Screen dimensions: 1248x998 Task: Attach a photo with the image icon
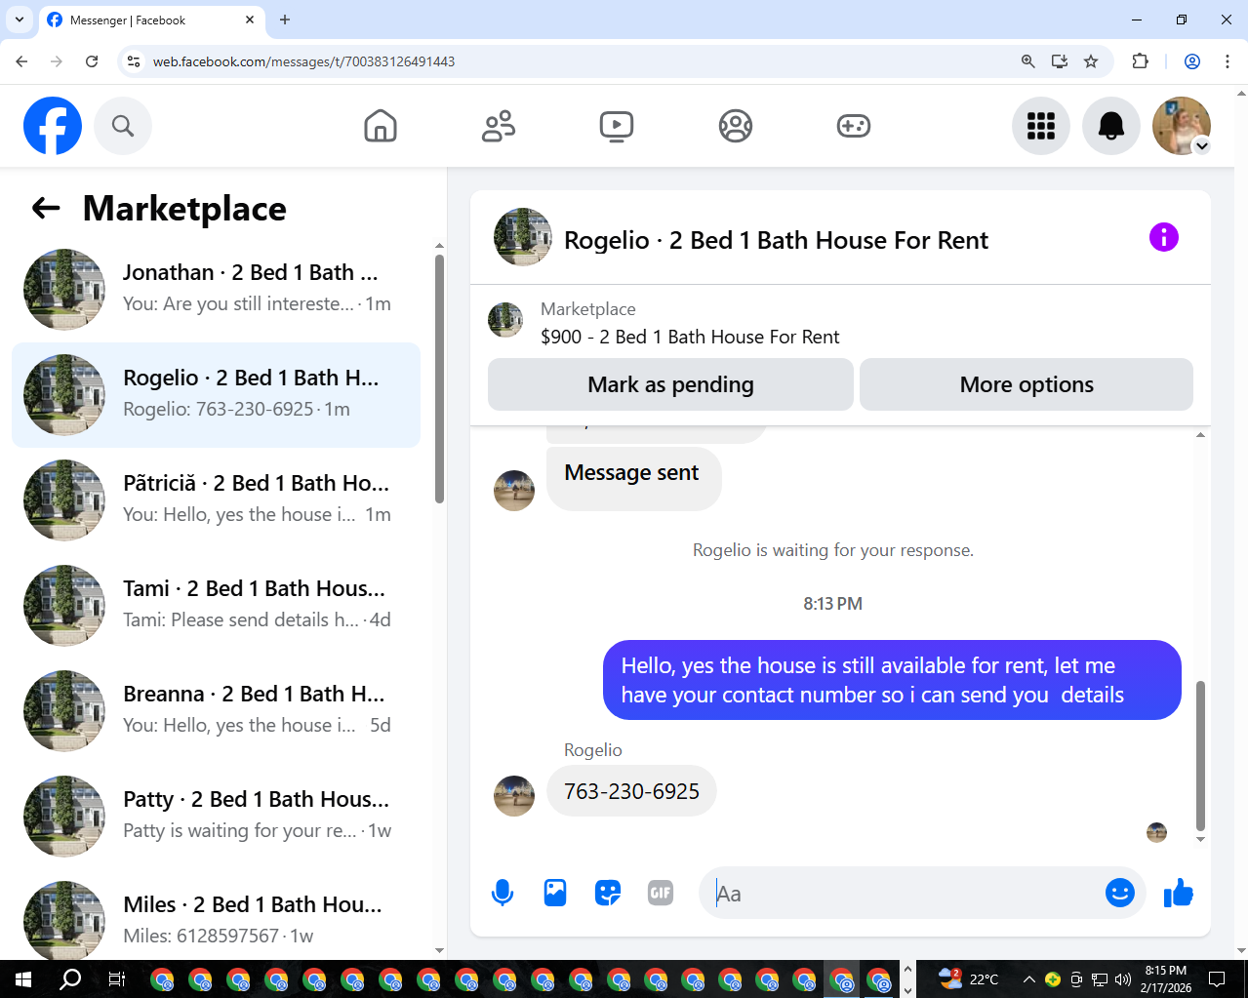click(x=555, y=893)
